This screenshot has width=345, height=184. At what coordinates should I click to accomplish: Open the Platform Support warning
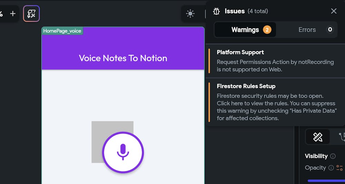coord(275,61)
